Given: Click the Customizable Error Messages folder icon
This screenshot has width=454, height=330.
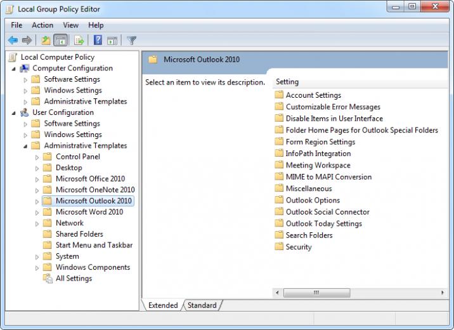Looking at the screenshot, I should (279, 107).
